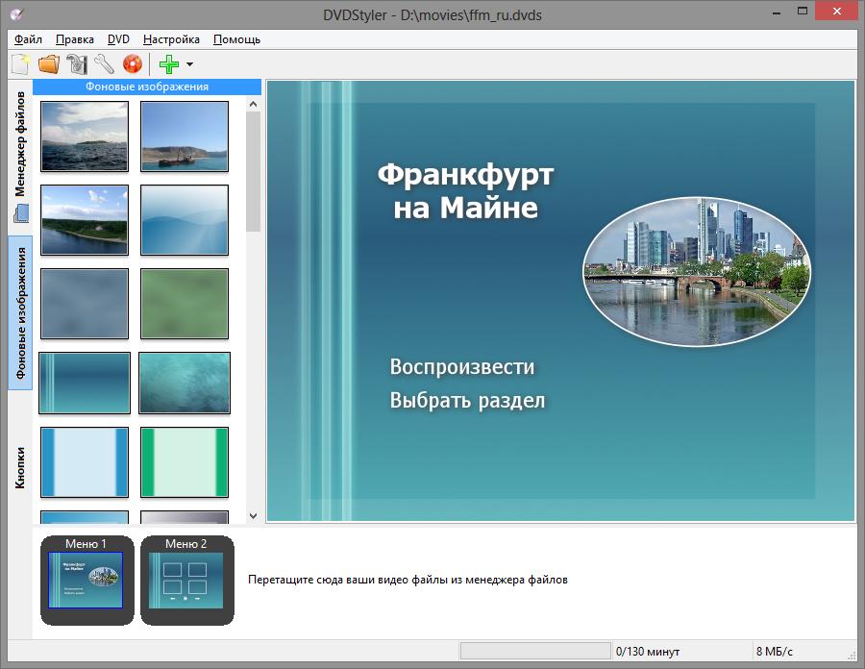Click the green plus to add a file
Image resolution: width=865 pixels, height=669 pixels.
click(x=169, y=64)
